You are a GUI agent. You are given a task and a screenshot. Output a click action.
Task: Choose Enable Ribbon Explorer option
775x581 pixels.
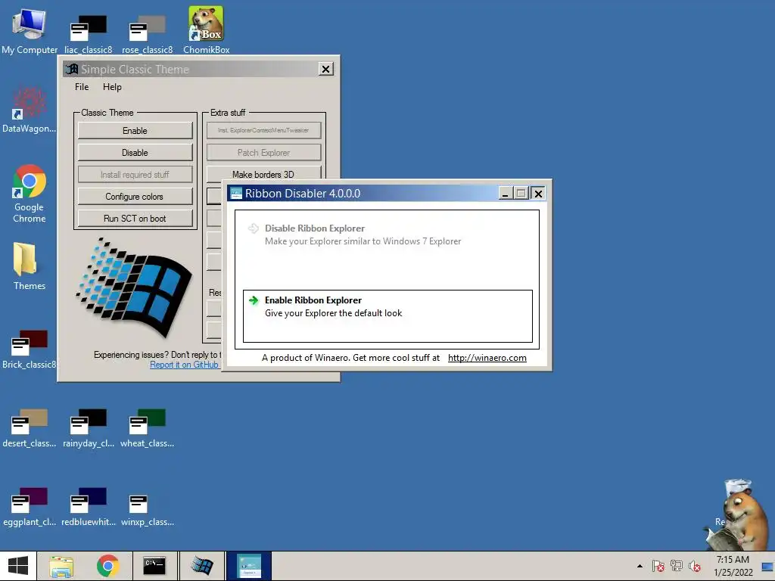click(x=387, y=316)
